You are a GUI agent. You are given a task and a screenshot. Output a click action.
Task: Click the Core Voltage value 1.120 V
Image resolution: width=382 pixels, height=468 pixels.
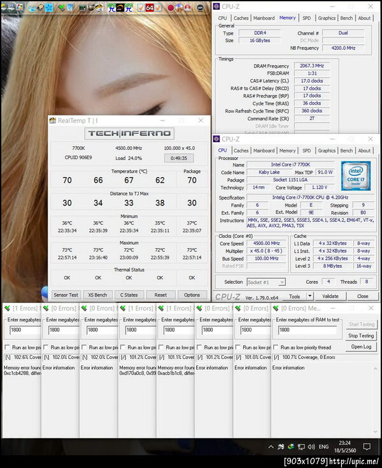(x=320, y=187)
